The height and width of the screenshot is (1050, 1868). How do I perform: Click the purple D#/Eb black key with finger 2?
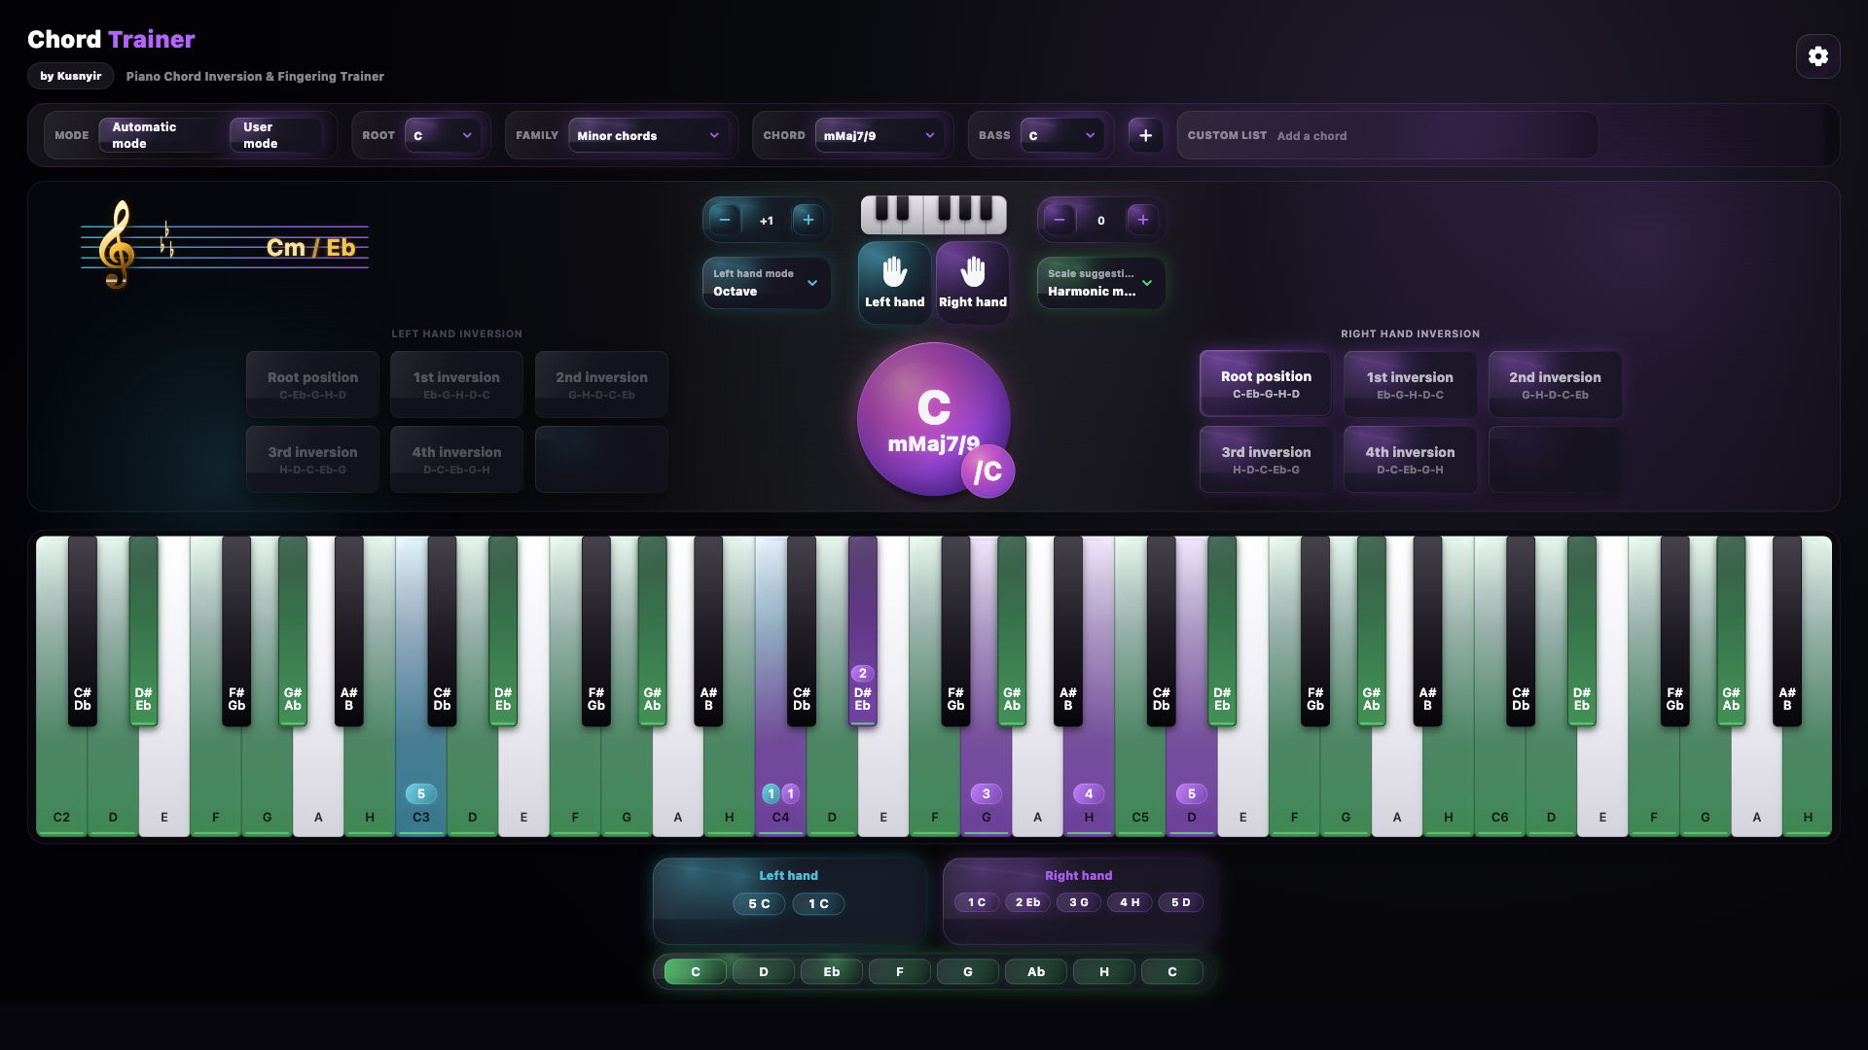click(862, 630)
